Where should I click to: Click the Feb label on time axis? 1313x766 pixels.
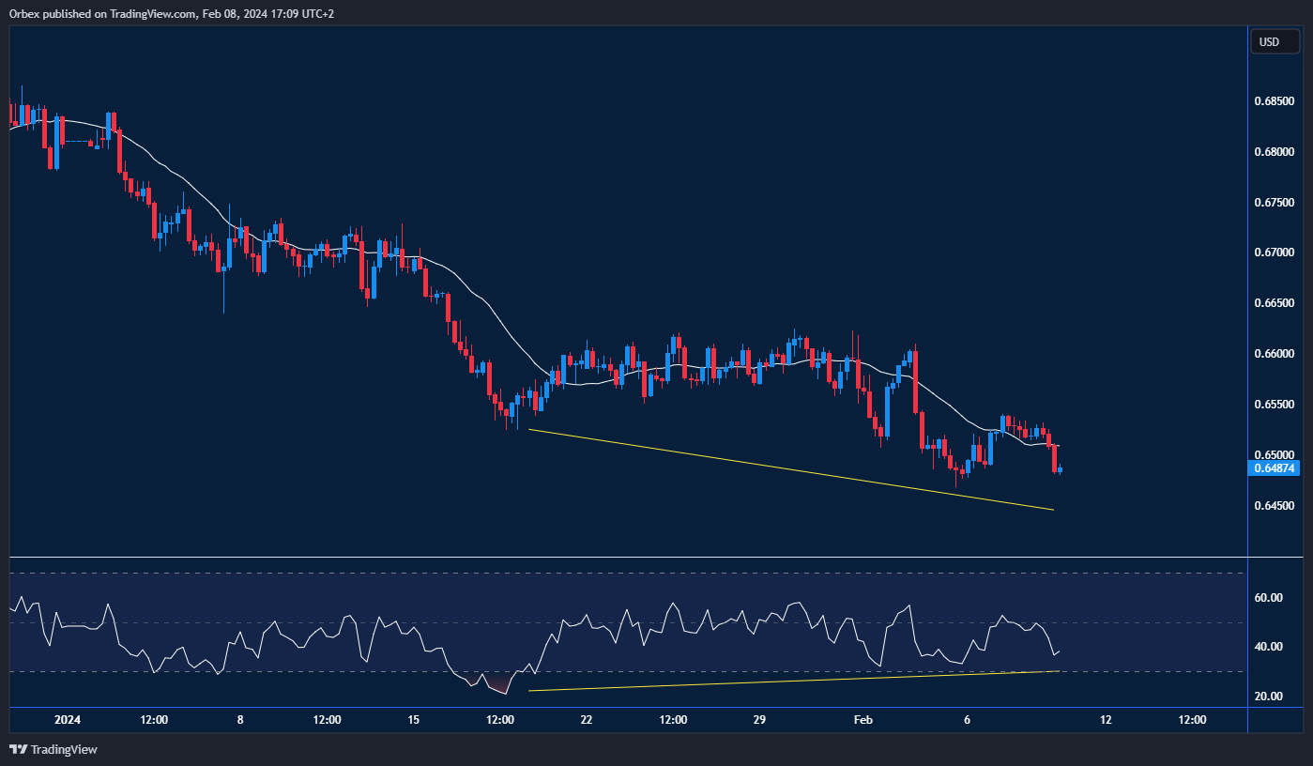tap(863, 721)
